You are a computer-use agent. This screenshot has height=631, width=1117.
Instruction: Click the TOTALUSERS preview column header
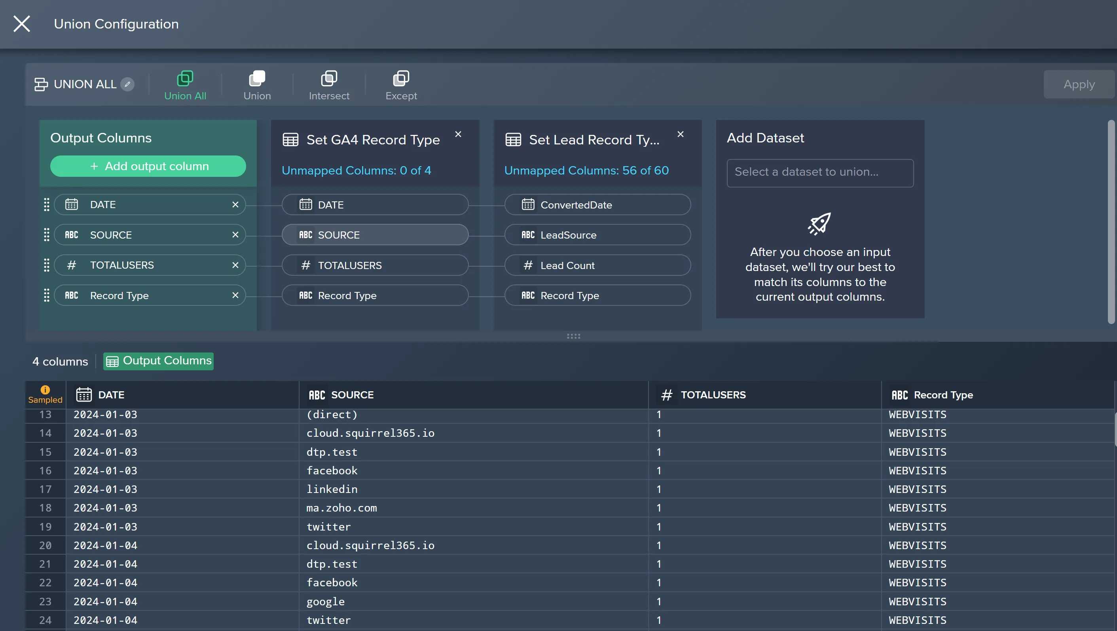[x=765, y=395]
